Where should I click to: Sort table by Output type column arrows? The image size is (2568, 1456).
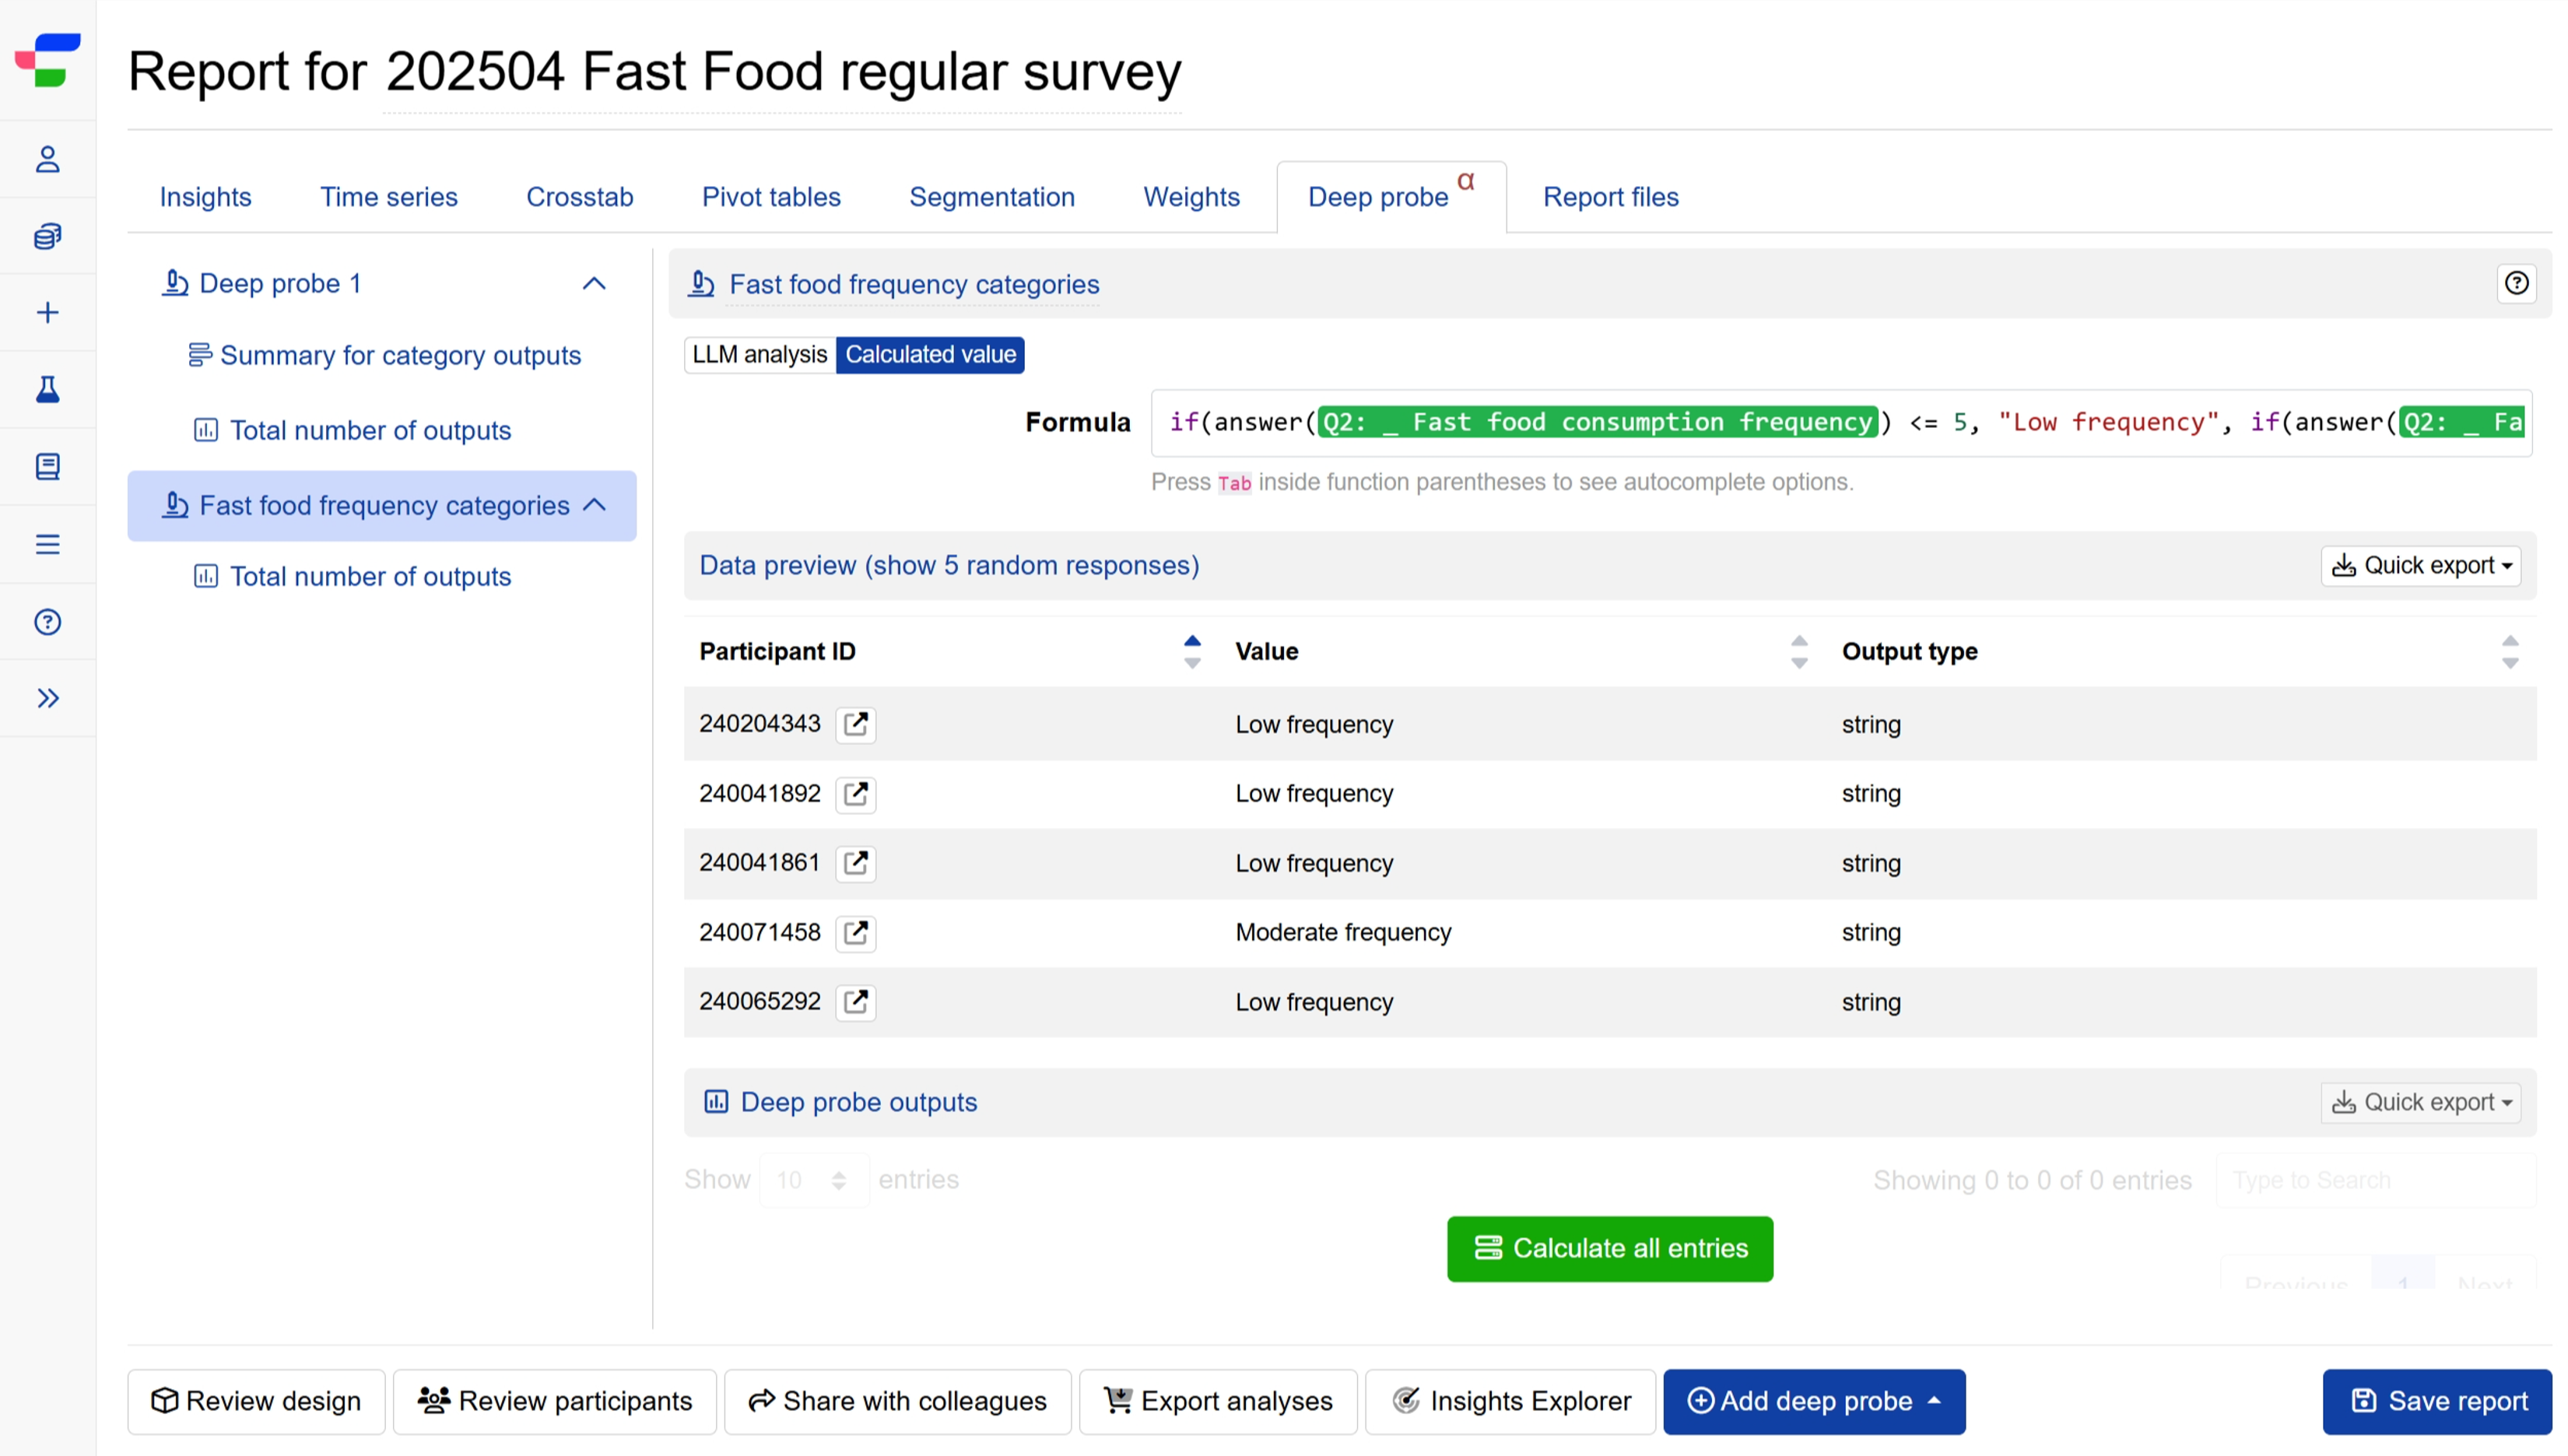tap(2509, 651)
